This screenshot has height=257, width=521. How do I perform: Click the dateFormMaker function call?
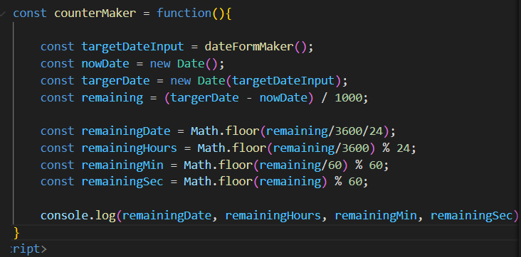point(249,46)
